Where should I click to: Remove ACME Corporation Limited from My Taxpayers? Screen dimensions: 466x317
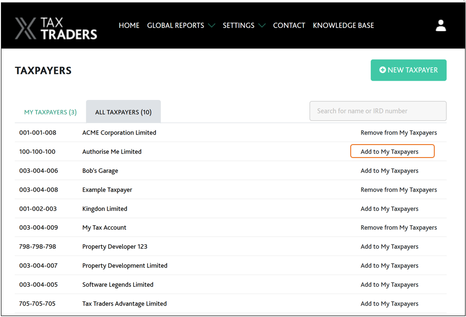[x=398, y=133]
